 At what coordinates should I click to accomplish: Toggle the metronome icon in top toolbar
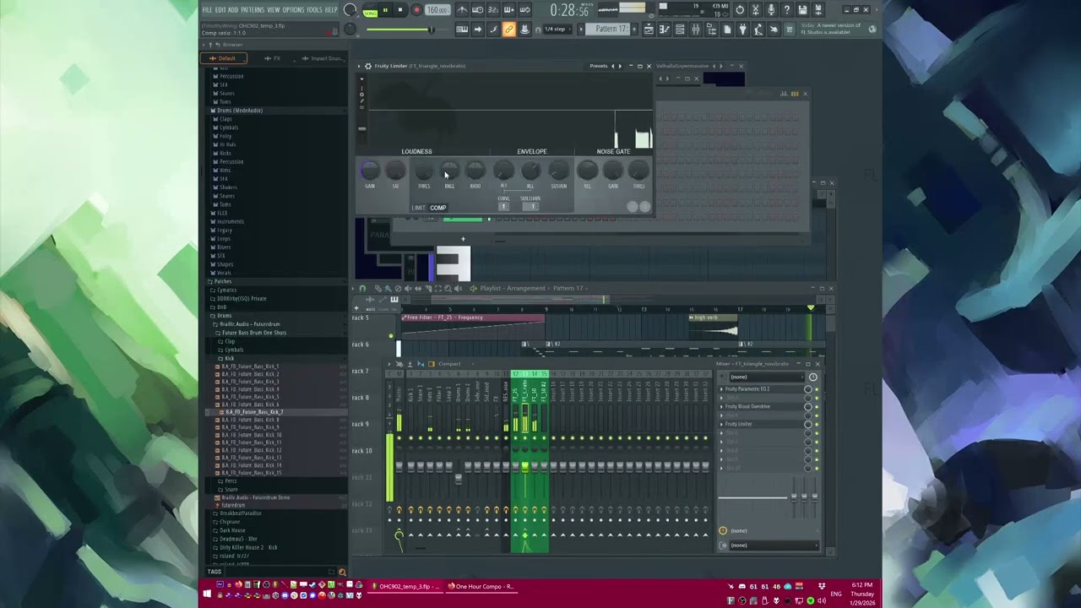[462, 10]
